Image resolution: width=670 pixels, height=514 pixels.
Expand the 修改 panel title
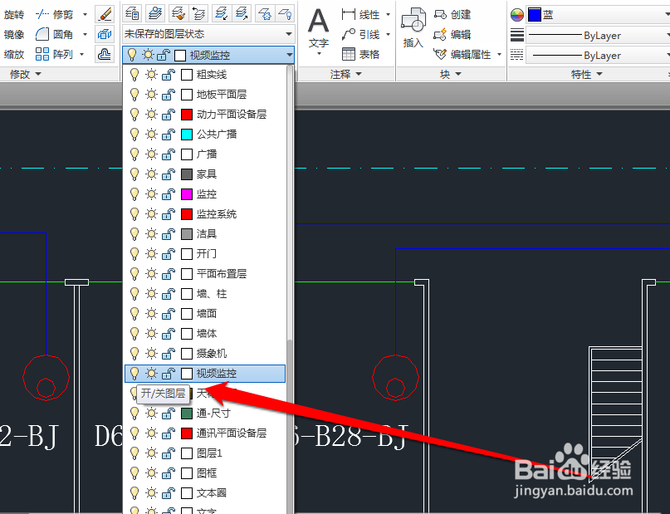[26, 75]
